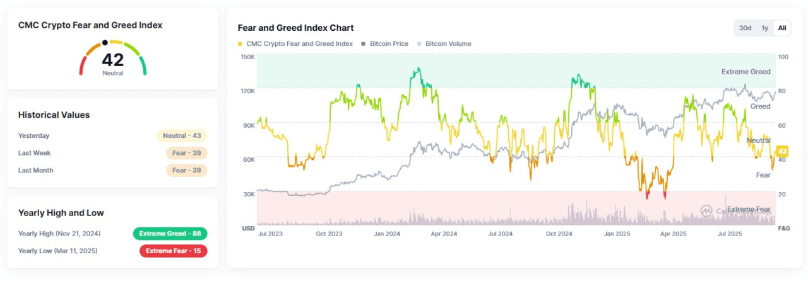Image resolution: width=808 pixels, height=284 pixels.
Task: Click the Oct 2023 x-axis date label
Action: (x=329, y=234)
